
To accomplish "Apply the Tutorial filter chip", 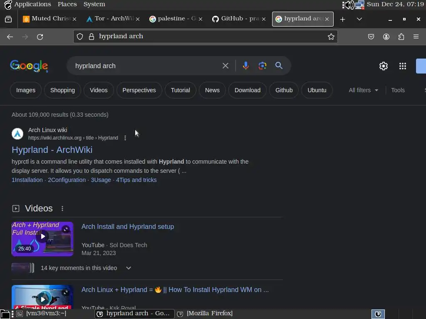I will click(x=181, y=90).
